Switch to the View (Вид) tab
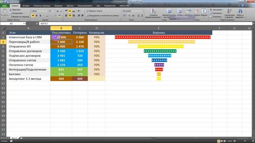This screenshot has width=255, height=143. pyautogui.click(x=98, y=6)
